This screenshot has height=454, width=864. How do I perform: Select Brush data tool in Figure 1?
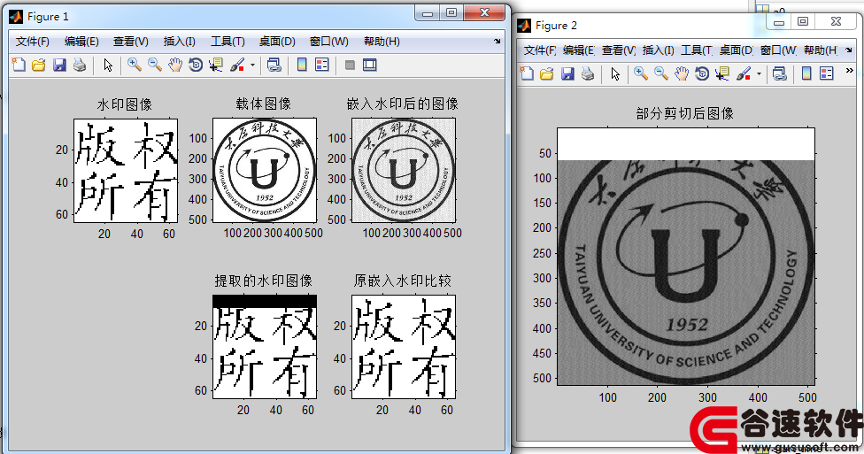point(237,65)
